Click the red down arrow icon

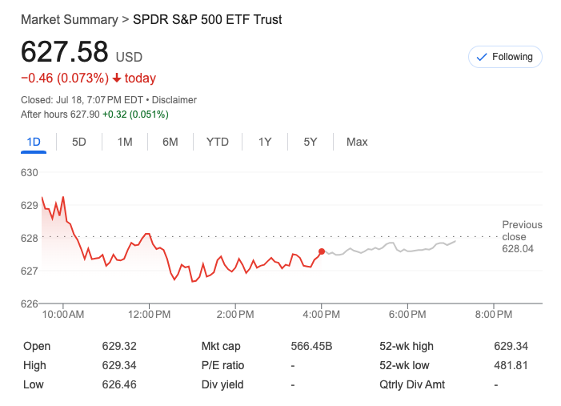pos(117,78)
